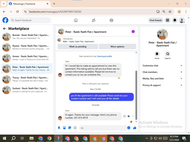Open View buyer profile link
Image resolution: width=190 pixels, height=142 pixels.
(104, 56)
